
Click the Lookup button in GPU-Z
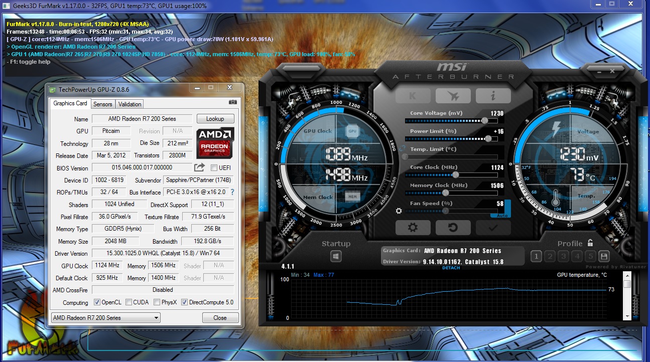click(x=215, y=119)
